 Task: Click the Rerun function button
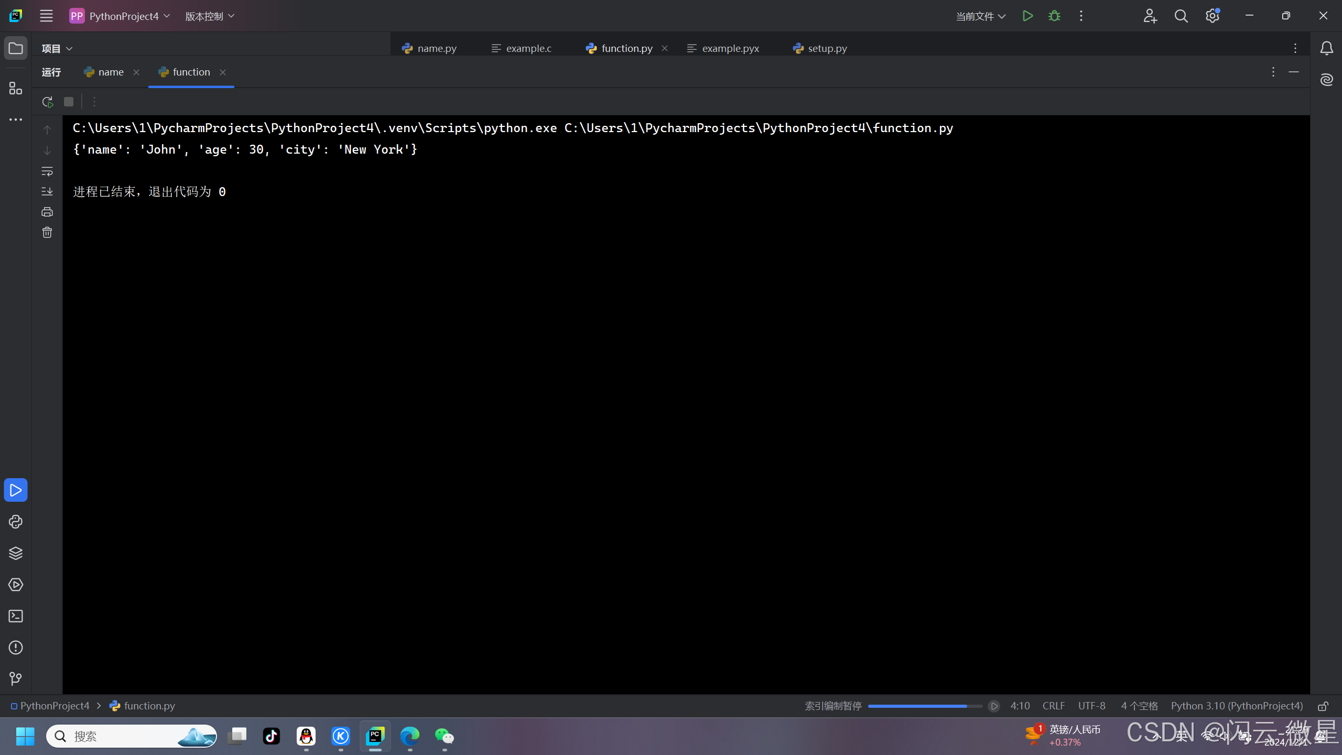48,102
